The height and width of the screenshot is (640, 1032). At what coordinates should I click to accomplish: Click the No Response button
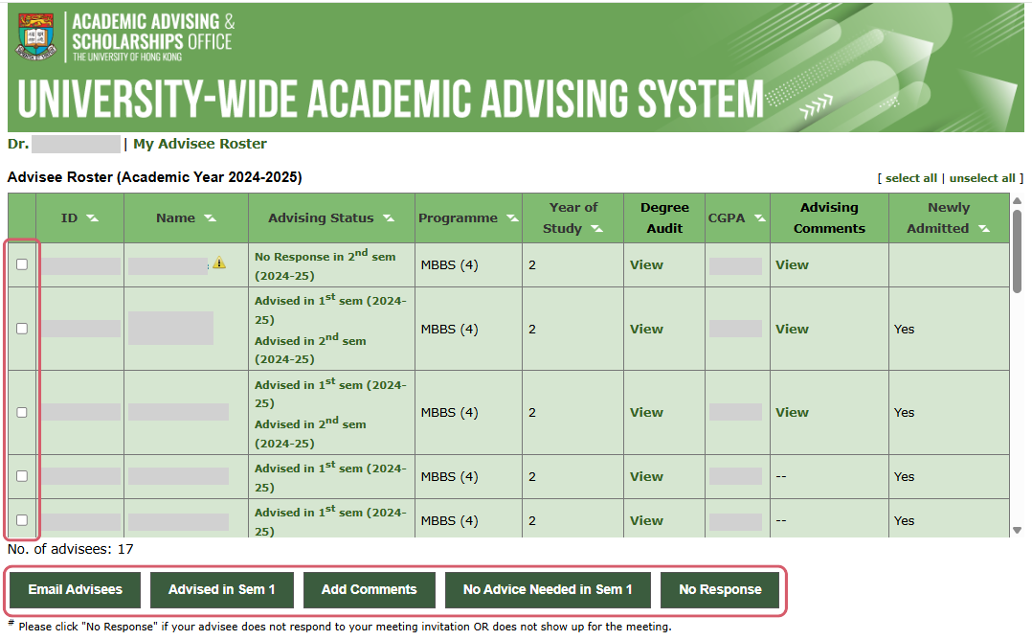click(x=721, y=590)
